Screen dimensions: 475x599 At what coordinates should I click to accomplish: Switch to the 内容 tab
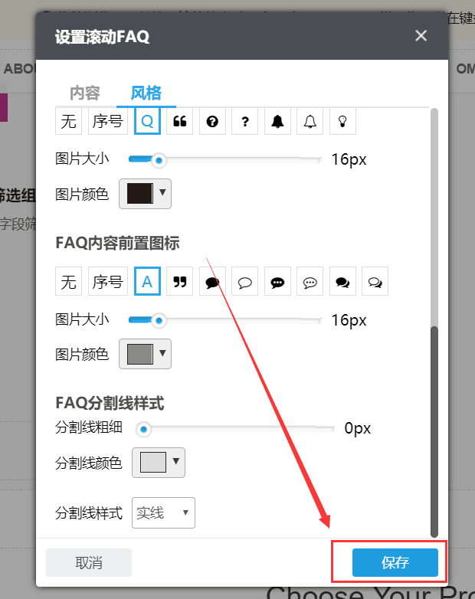point(85,93)
